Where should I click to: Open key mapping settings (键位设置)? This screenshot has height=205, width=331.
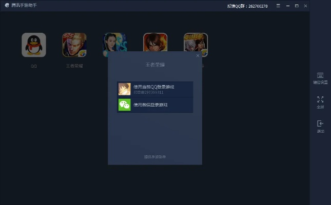pyautogui.click(x=320, y=78)
